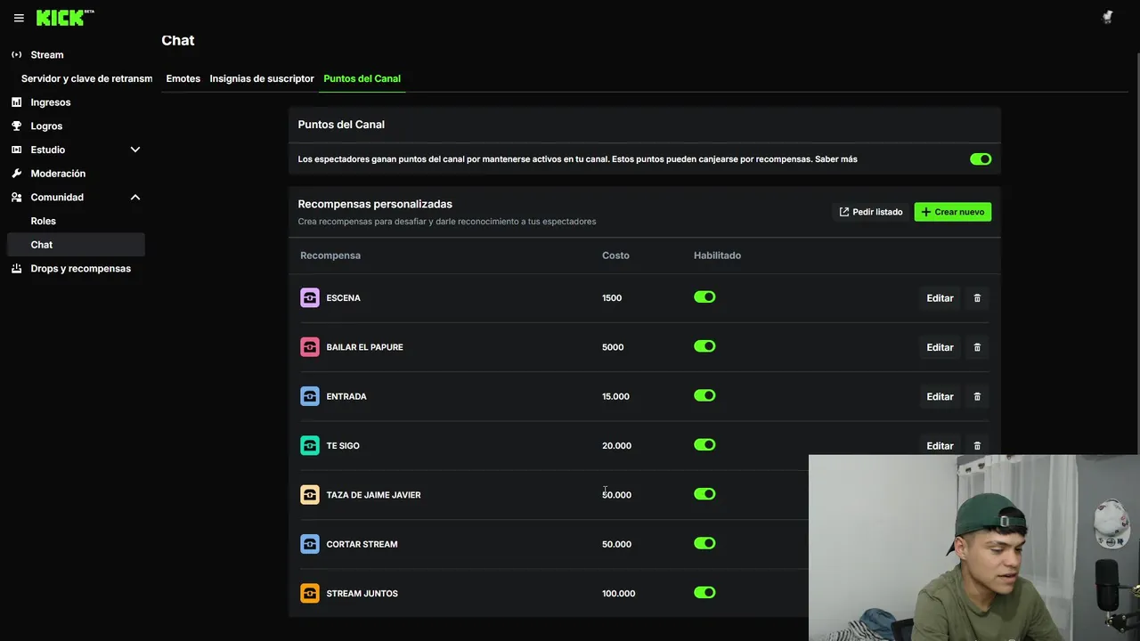Click the STREAM JUNTOS reward icon
Screen dimensions: 1140x641
310,593
